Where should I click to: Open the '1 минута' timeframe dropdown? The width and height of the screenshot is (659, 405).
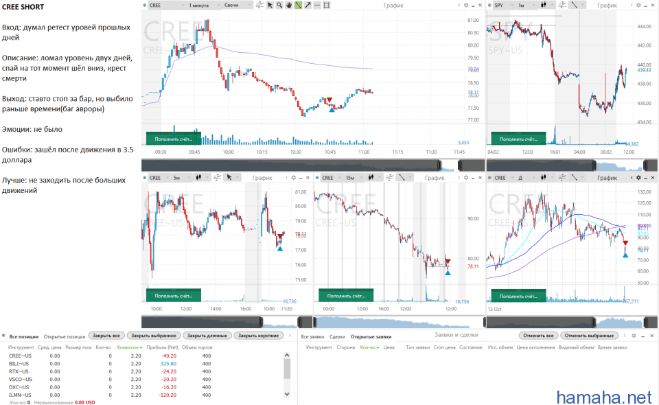tap(205, 5)
